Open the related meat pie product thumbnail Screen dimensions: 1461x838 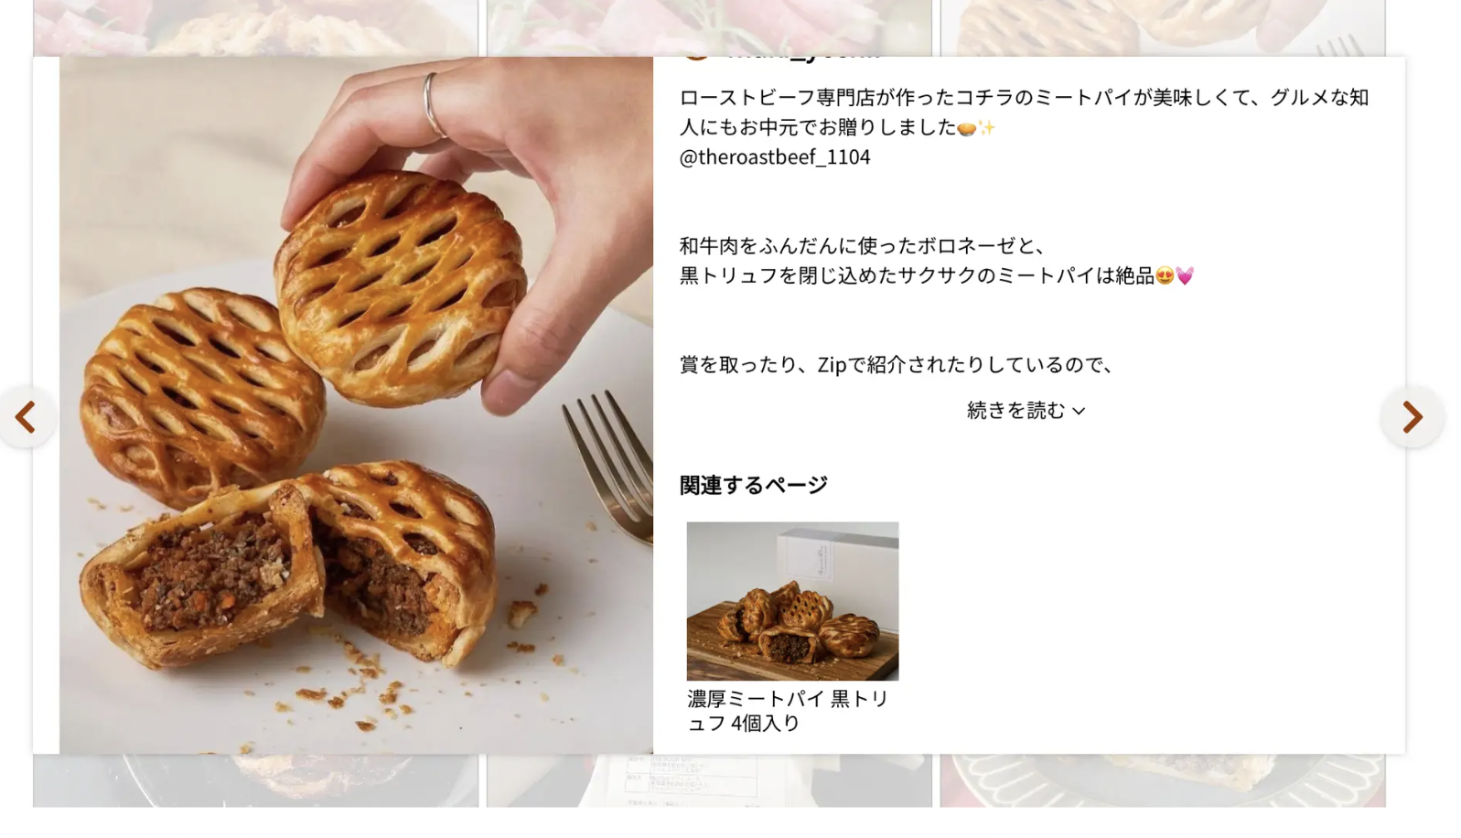pos(792,601)
